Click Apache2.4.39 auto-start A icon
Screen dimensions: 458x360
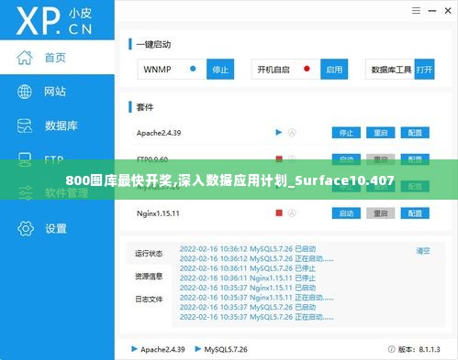click(292, 133)
